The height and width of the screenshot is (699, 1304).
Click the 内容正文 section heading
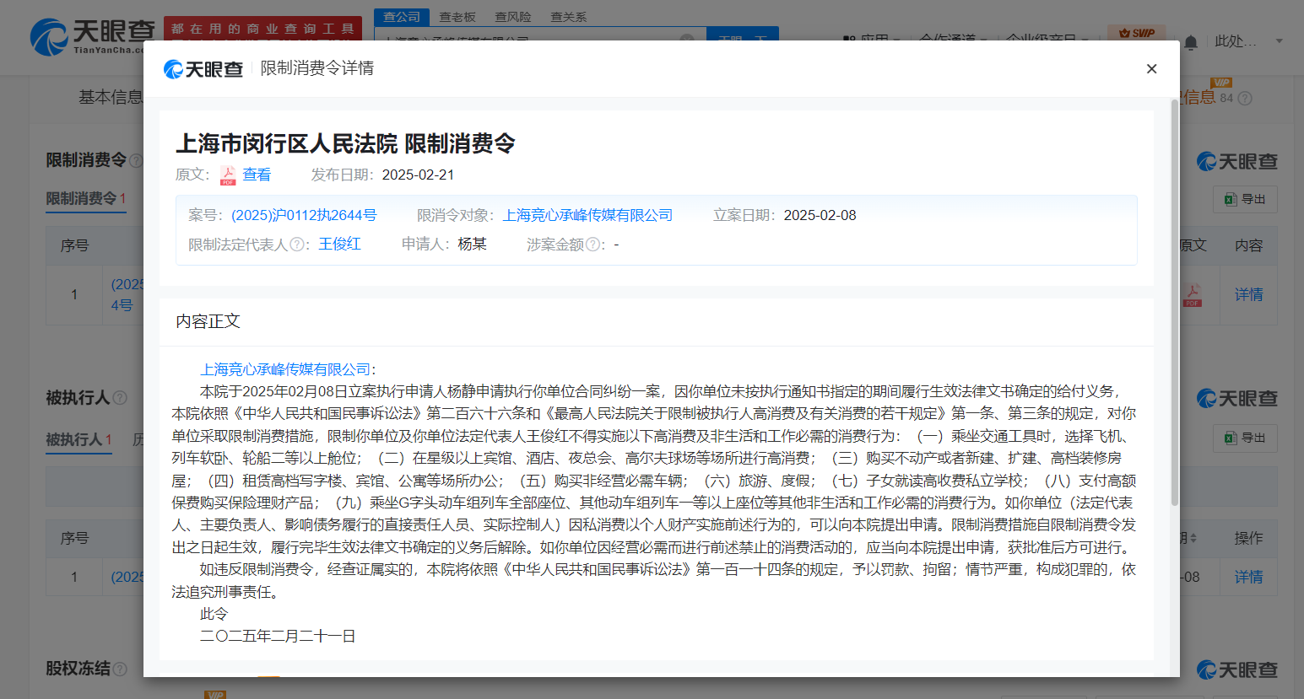(x=208, y=321)
